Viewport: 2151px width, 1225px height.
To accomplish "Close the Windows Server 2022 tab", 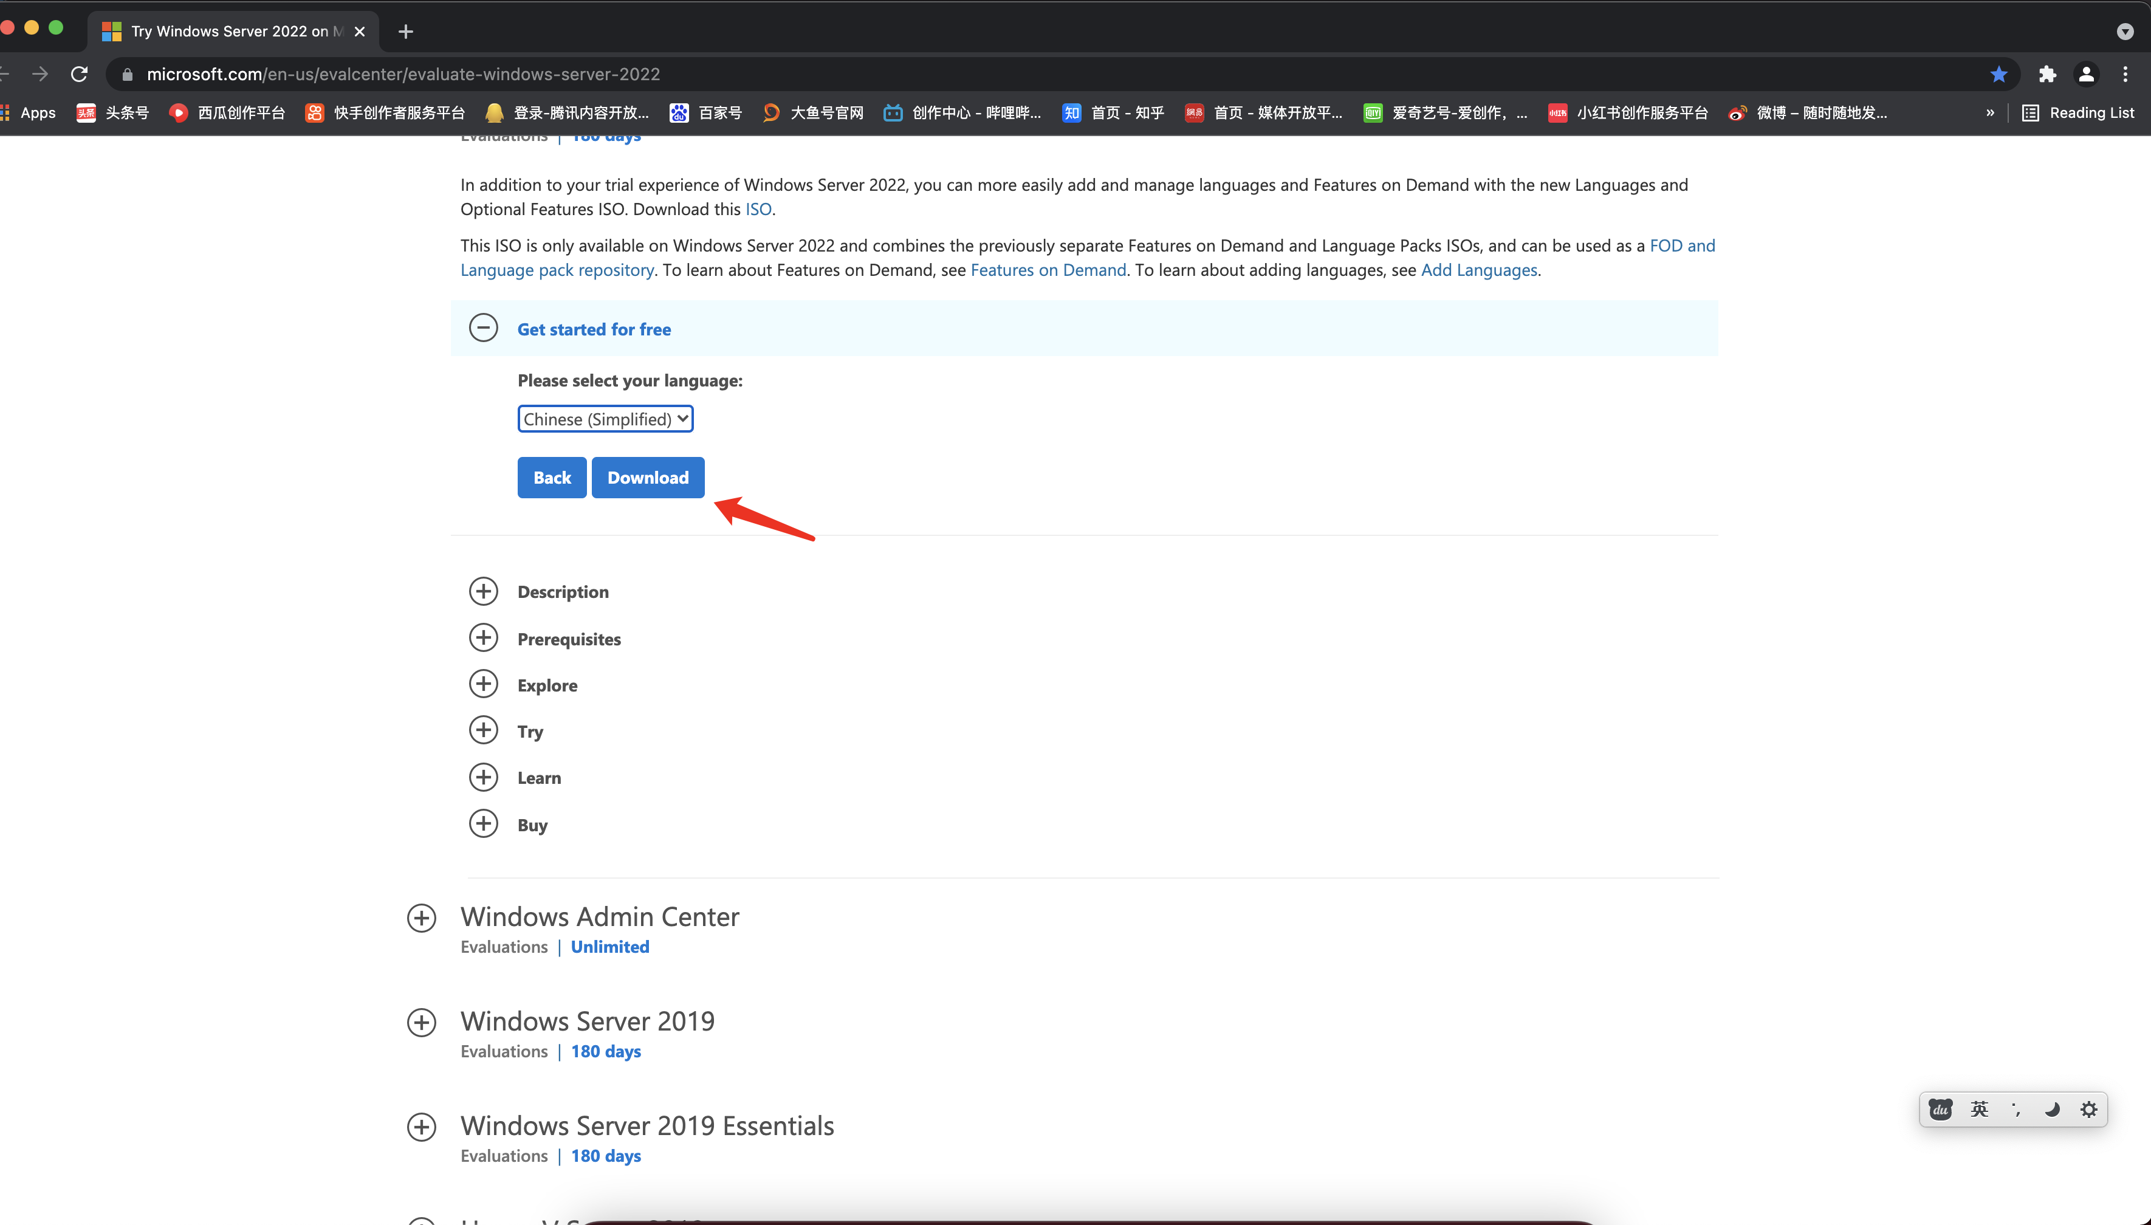I will tap(359, 31).
